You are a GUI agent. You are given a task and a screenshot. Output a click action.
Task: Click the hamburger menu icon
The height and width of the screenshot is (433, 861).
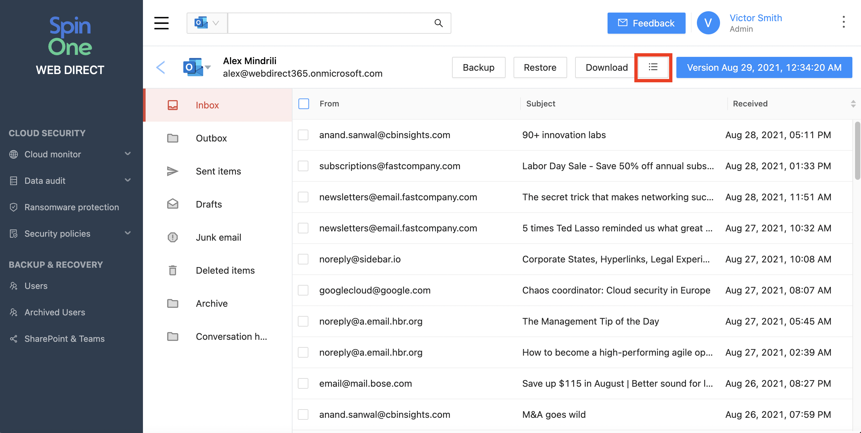[x=161, y=23]
